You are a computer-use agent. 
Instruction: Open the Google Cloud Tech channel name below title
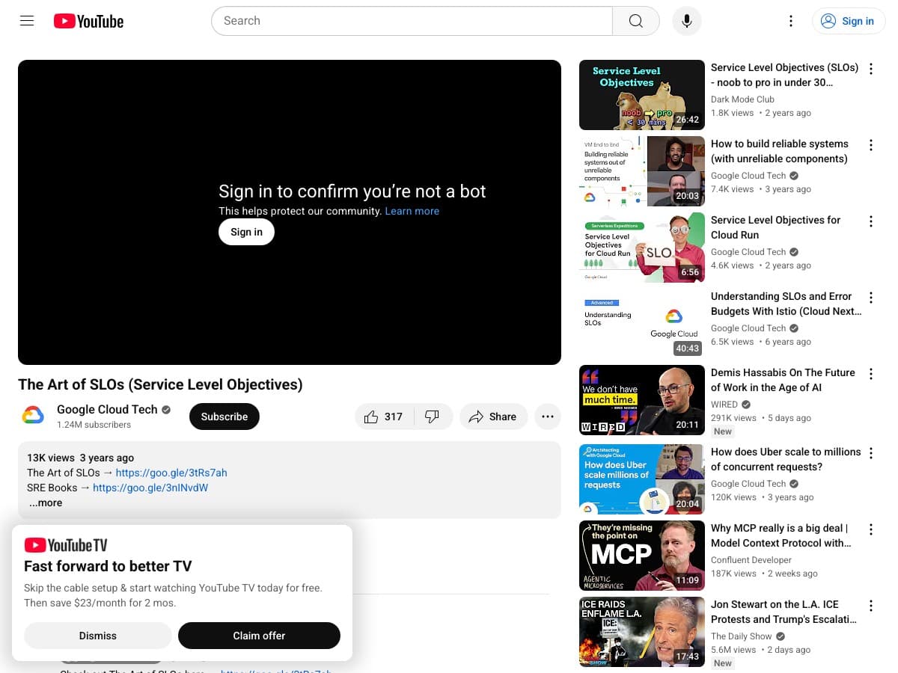[x=107, y=409]
